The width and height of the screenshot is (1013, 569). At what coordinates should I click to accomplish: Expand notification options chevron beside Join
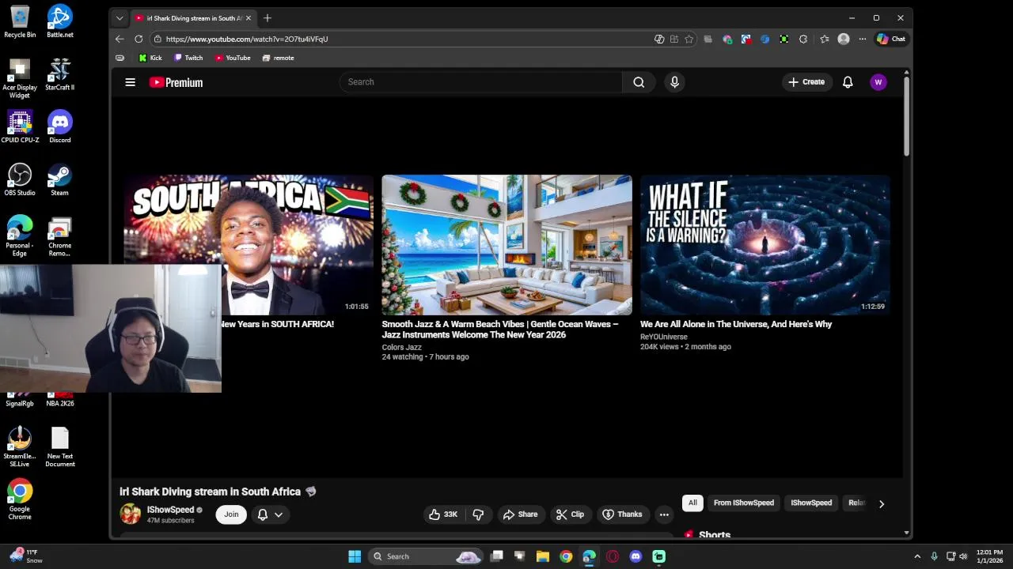279,514
